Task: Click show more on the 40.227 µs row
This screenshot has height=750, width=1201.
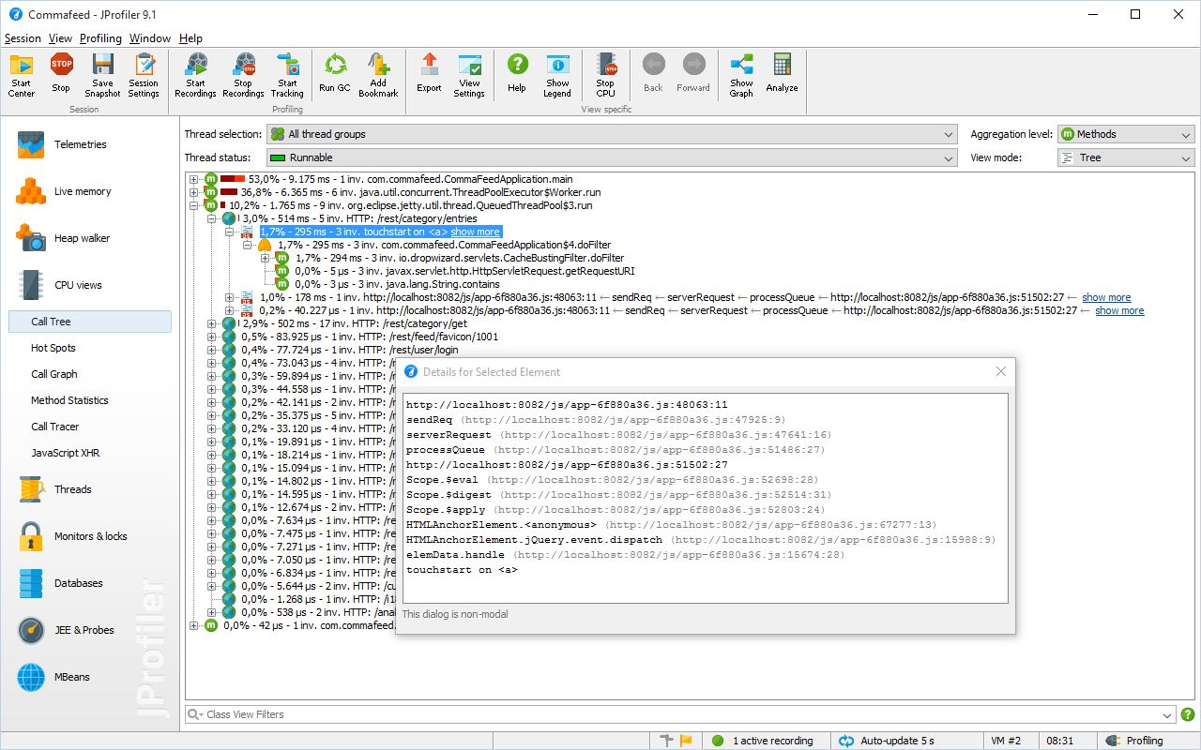Action: [x=1119, y=310]
